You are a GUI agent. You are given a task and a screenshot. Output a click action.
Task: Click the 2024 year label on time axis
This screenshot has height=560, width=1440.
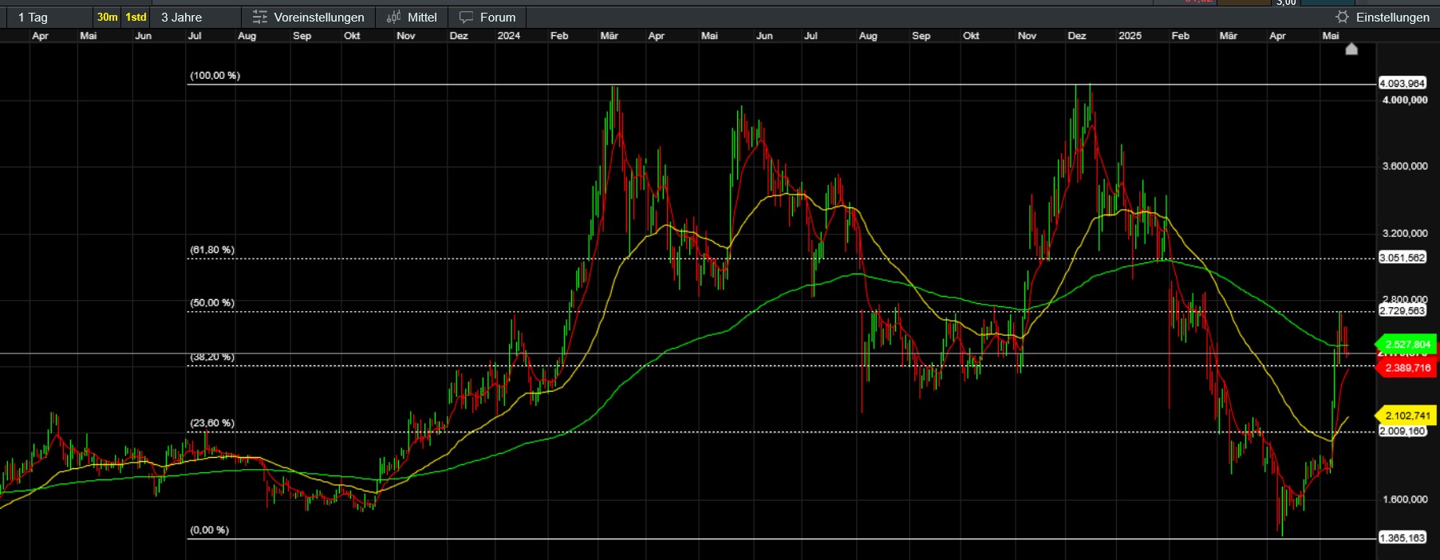tap(508, 36)
